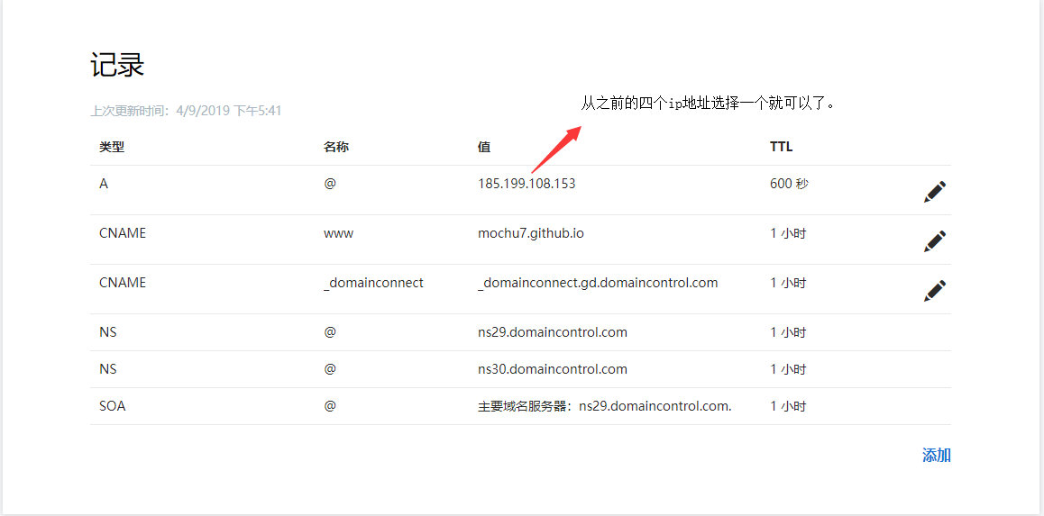Edit the www CNAME record pencil icon
The height and width of the screenshot is (516, 1044).
tap(935, 240)
